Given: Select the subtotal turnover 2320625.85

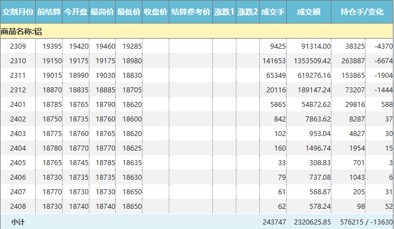Looking at the screenshot, I should 310,222.
